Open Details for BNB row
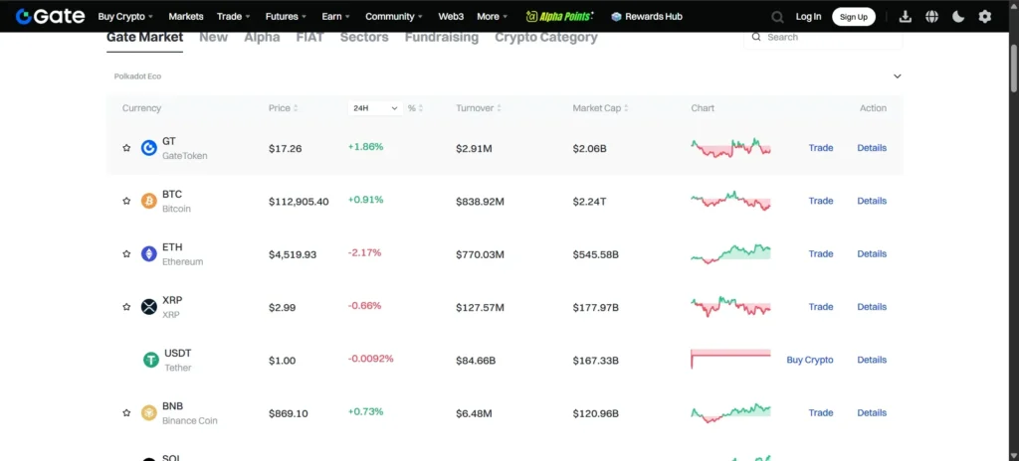 click(x=872, y=413)
